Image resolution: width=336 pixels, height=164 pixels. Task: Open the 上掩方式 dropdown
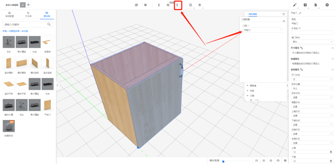coord(312,116)
